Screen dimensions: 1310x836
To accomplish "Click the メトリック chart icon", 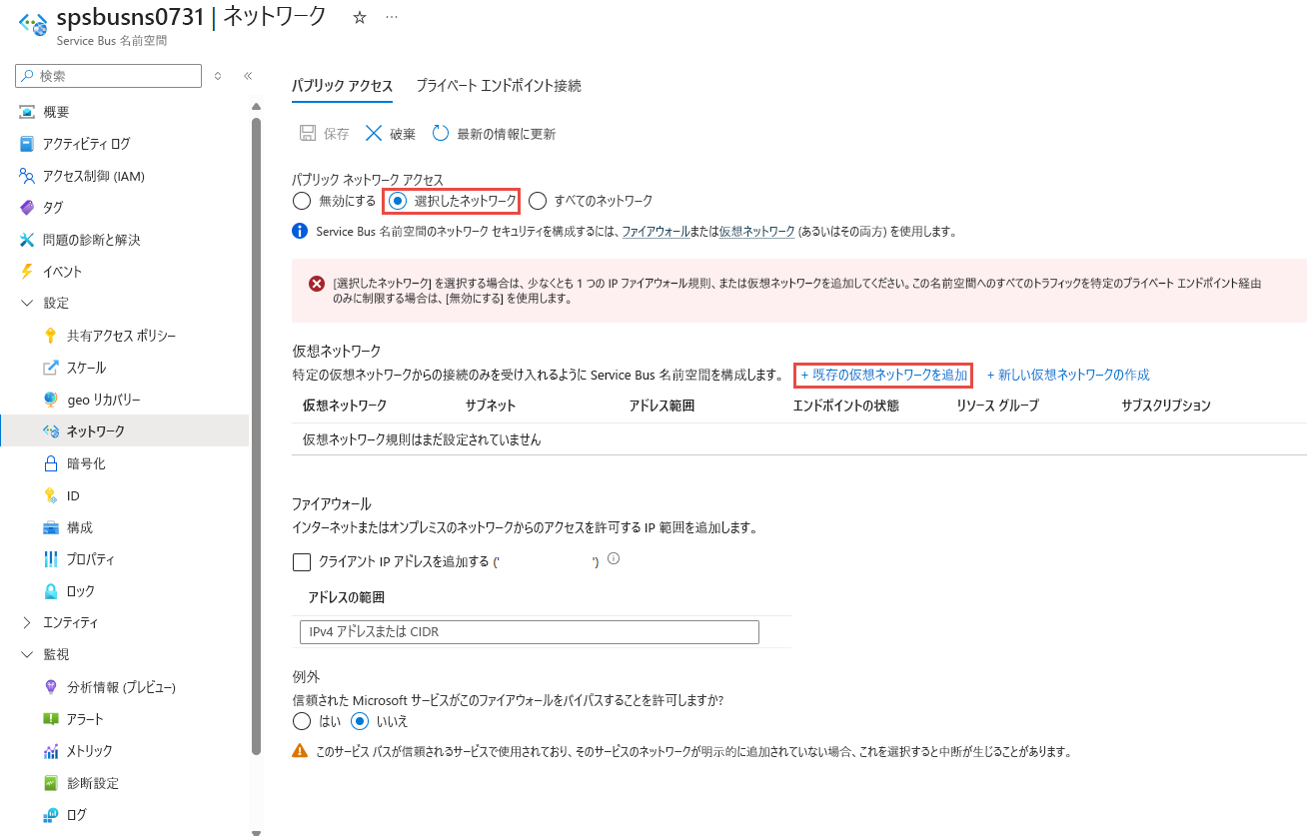I will pos(51,751).
